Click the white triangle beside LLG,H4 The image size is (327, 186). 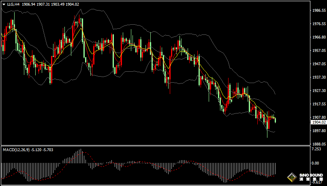click(x=4, y=4)
